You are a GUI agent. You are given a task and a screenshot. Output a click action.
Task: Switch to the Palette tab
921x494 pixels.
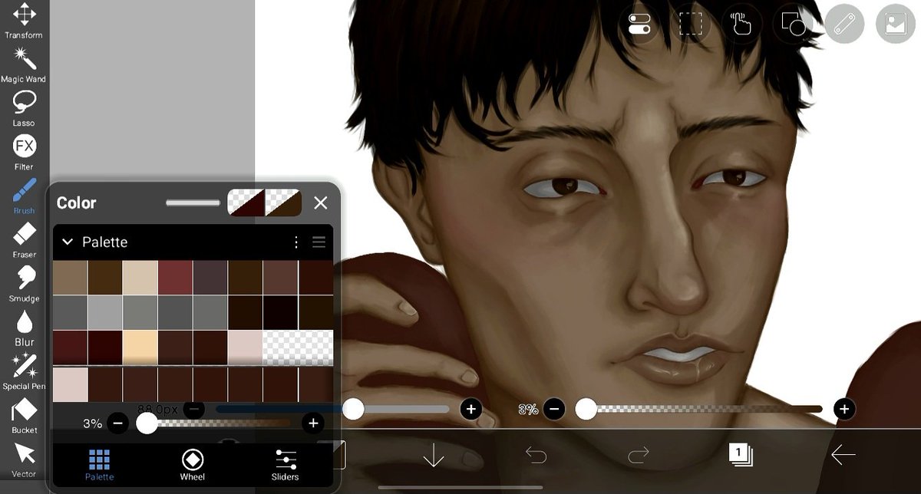99,464
